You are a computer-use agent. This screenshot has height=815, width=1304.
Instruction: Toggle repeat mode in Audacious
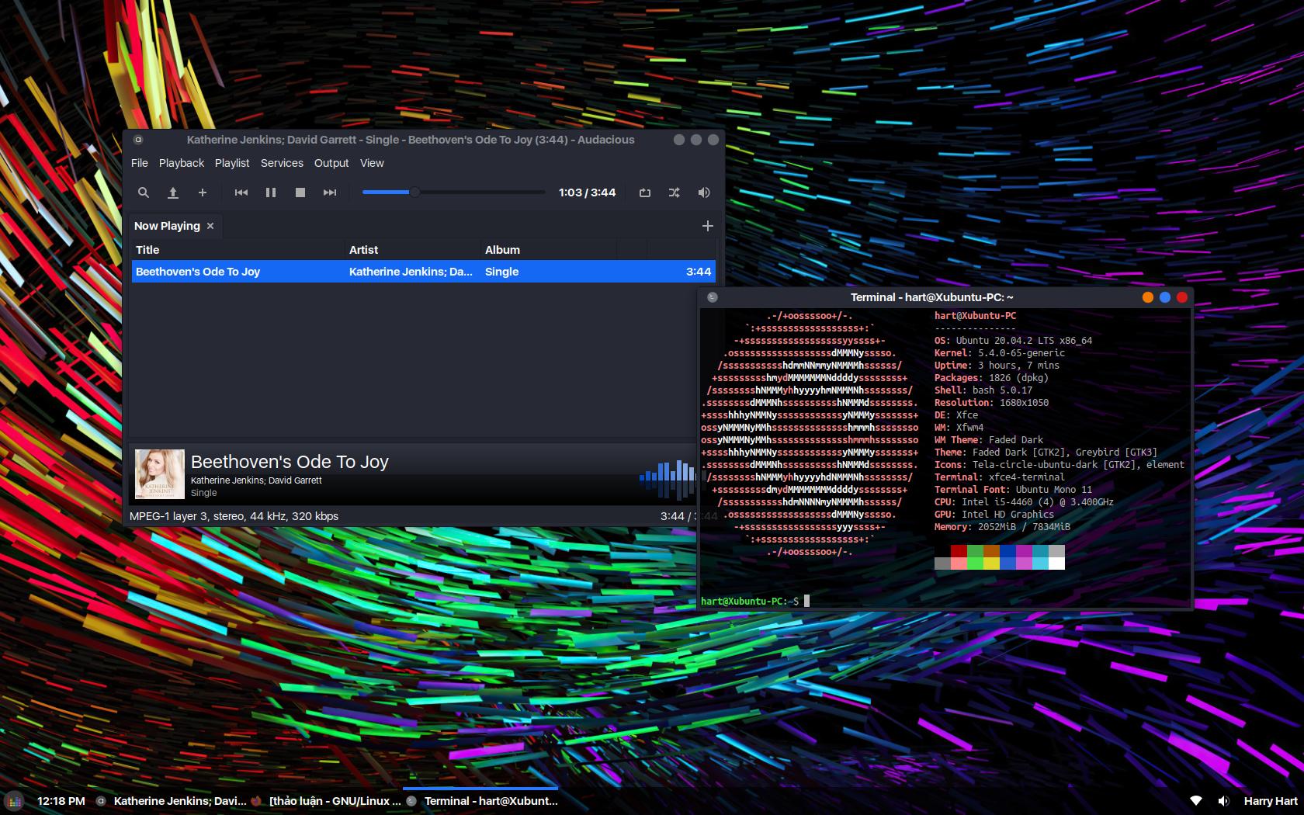click(x=645, y=192)
